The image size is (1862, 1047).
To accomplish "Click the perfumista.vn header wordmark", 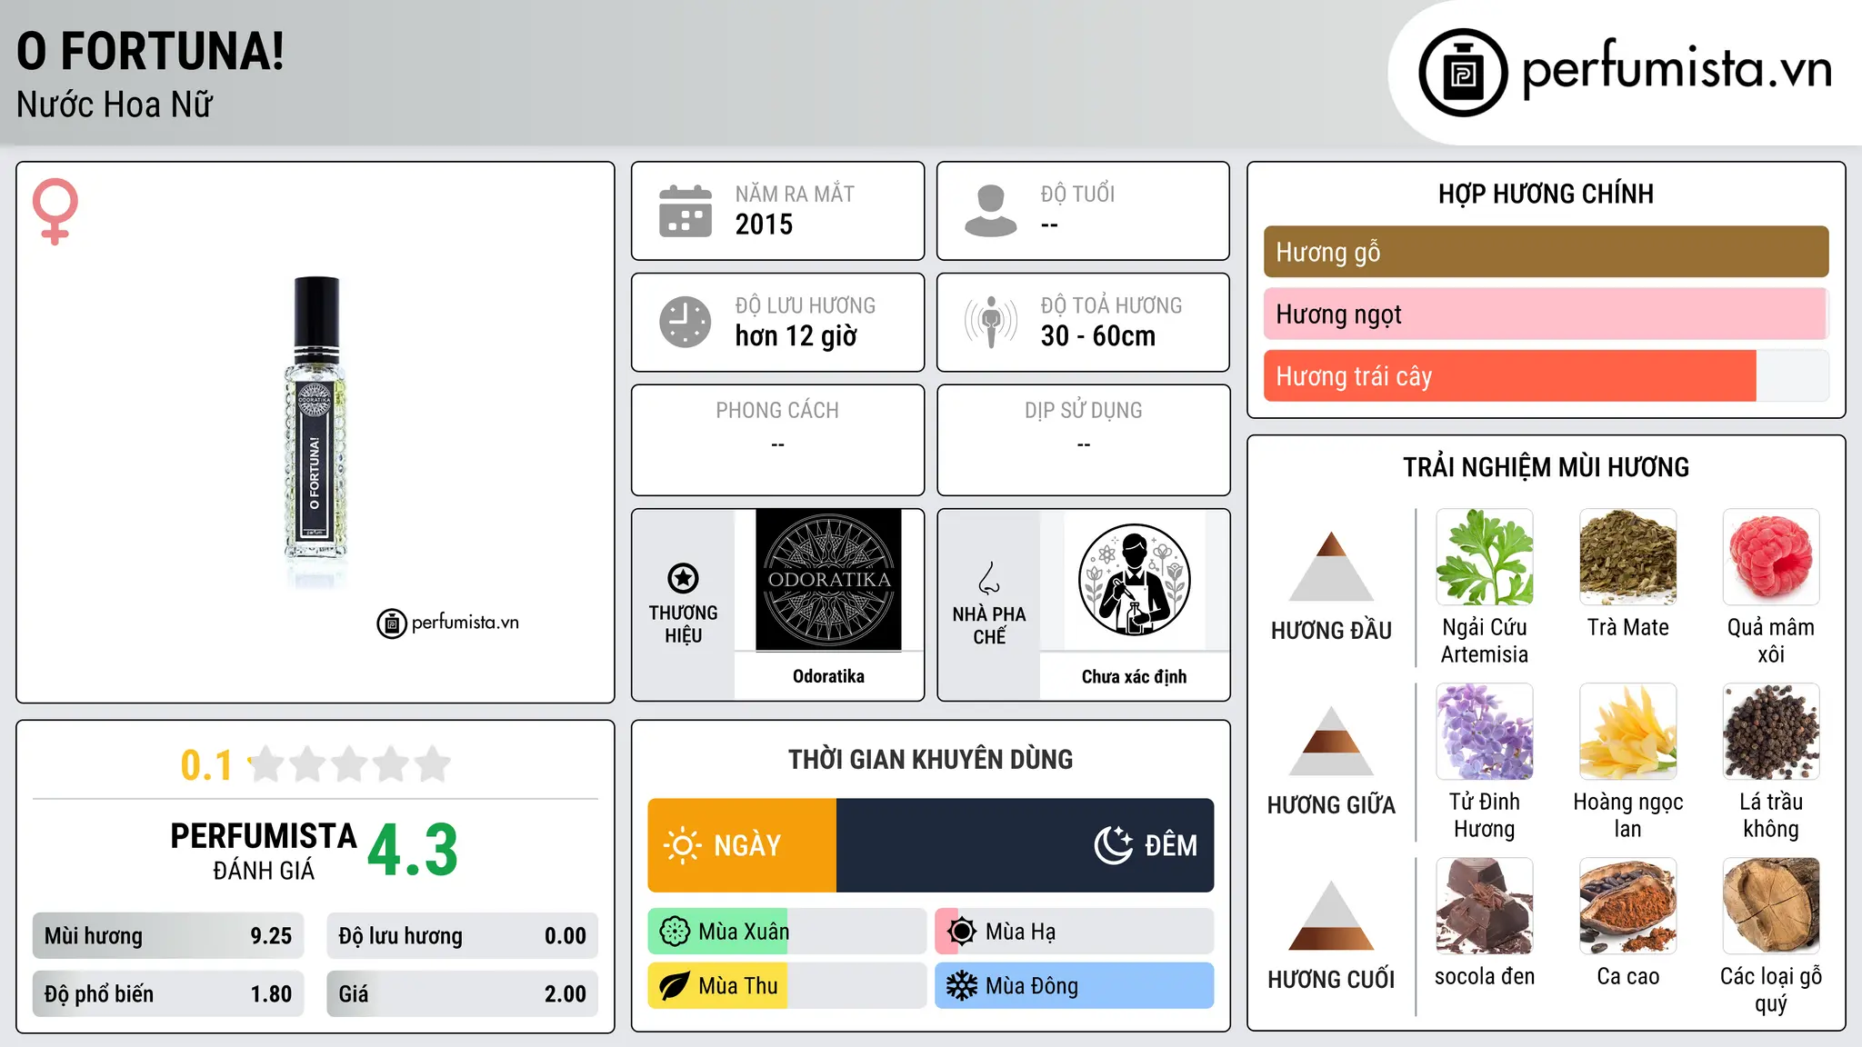I will coord(1677,68).
